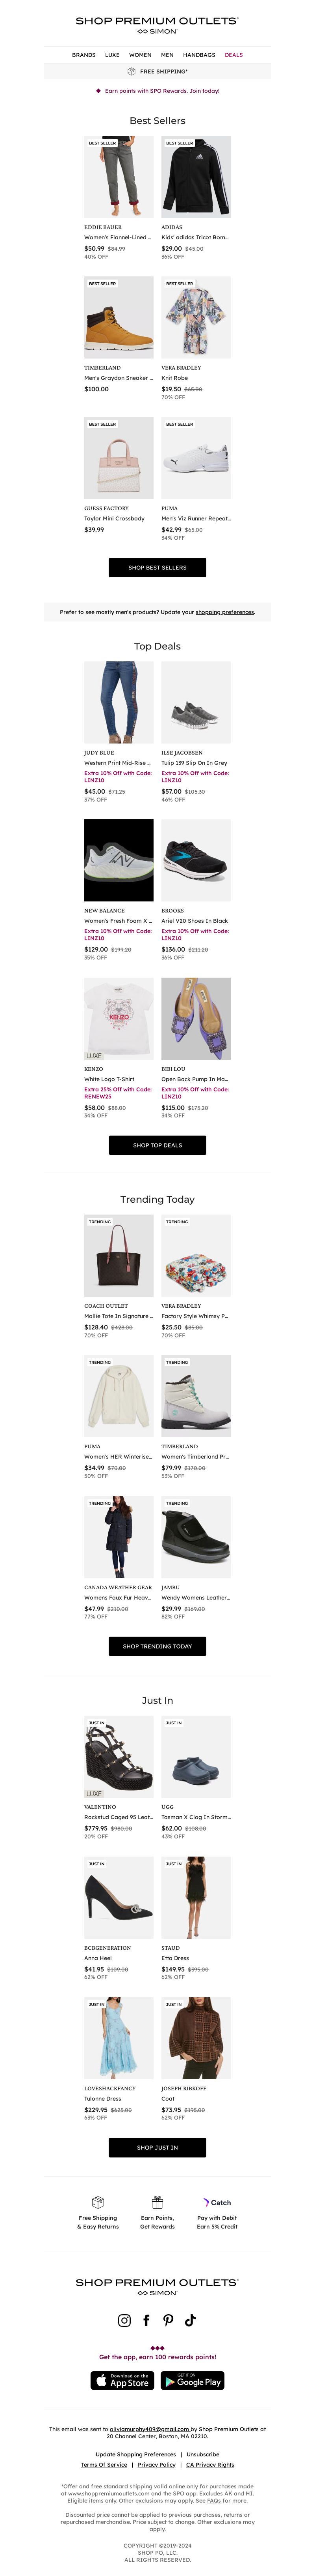
Task: Open the TikTok icon in the footer
Action: point(191,2320)
